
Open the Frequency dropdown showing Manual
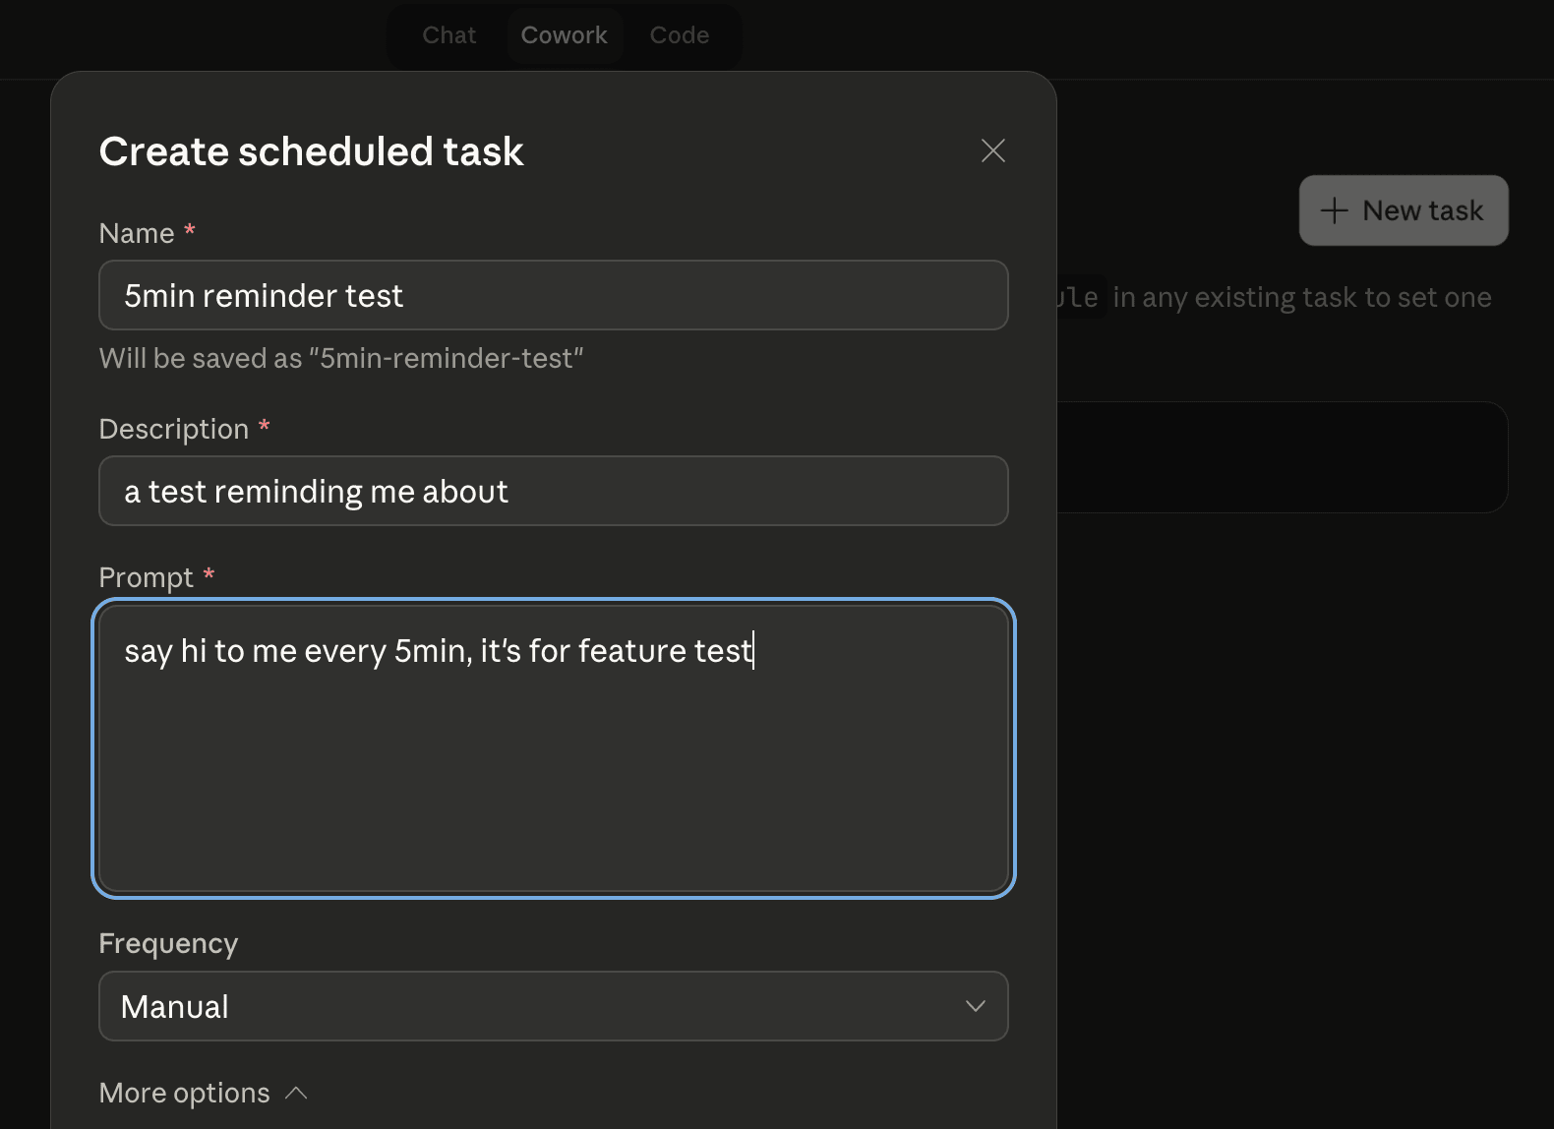[x=553, y=1006]
